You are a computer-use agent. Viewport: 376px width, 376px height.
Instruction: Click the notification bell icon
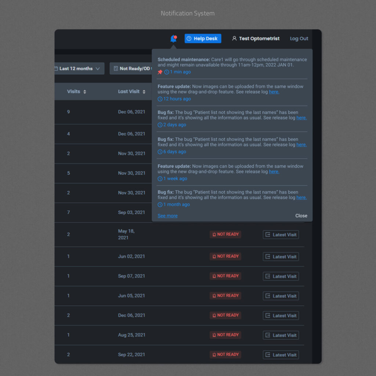pos(173,39)
